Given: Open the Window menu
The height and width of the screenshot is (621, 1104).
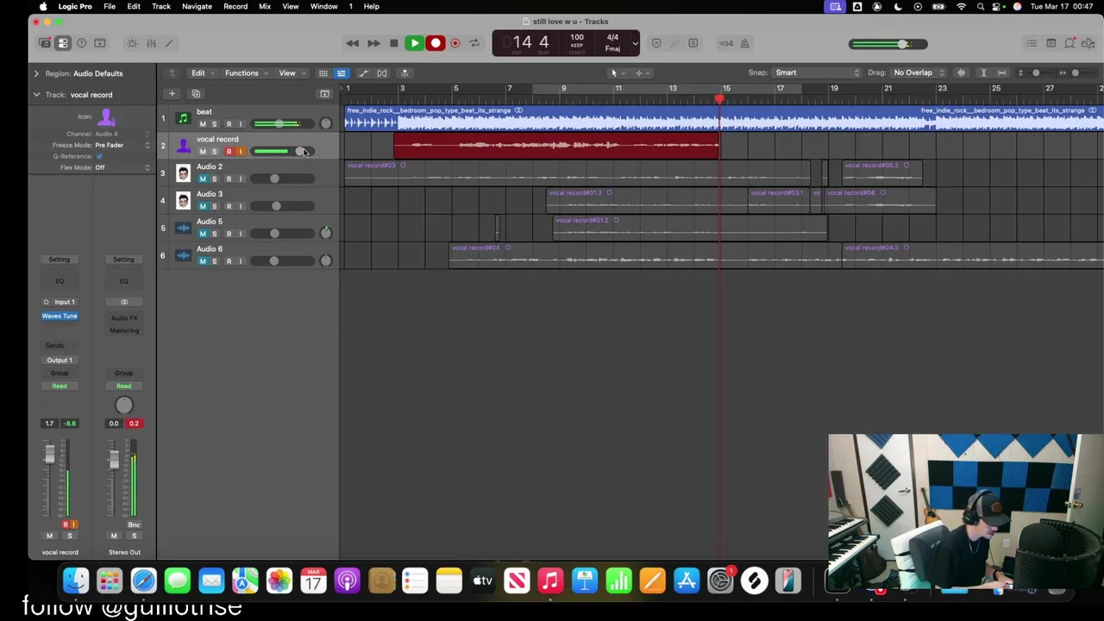Looking at the screenshot, I should coord(324,6).
